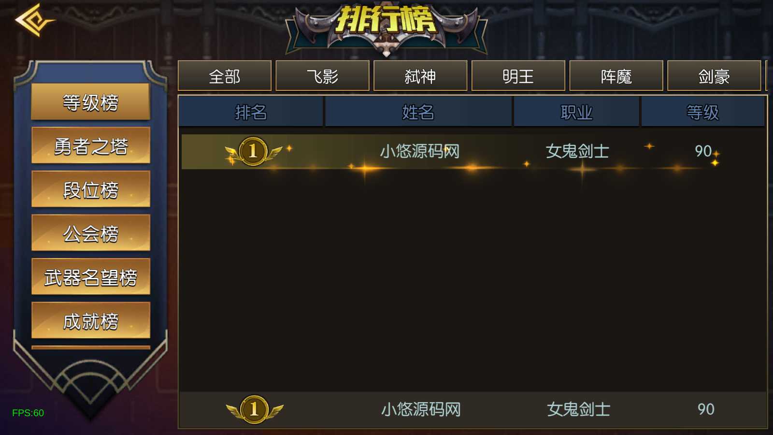Screen dimensions: 773x435
Task: Show the 武器名望榜 ranking
Action: pos(91,276)
